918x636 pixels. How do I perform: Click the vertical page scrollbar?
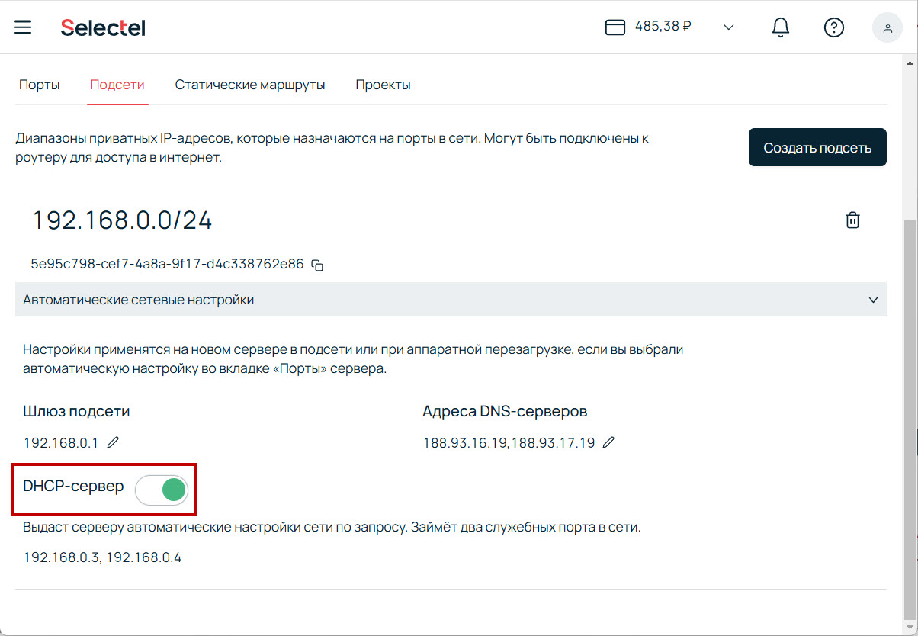click(910, 419)
